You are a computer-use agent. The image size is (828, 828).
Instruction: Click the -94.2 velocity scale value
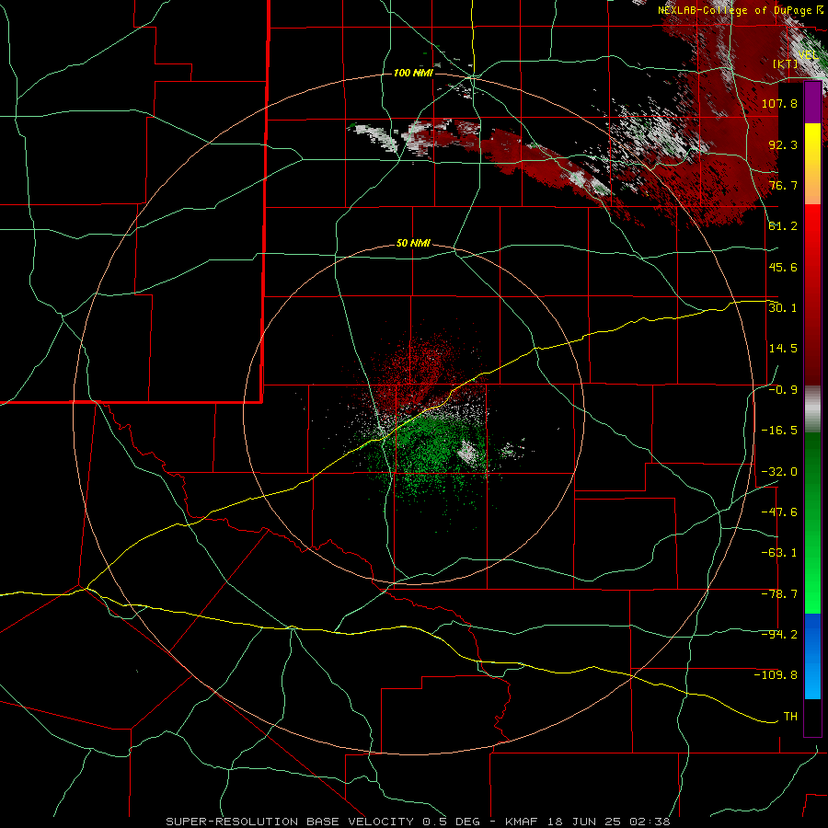[779, 635]
